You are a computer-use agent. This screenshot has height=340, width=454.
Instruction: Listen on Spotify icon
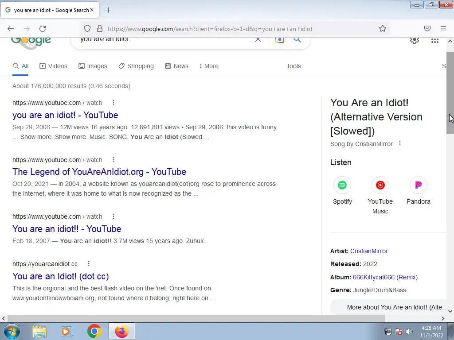click(x=342, y=185)
